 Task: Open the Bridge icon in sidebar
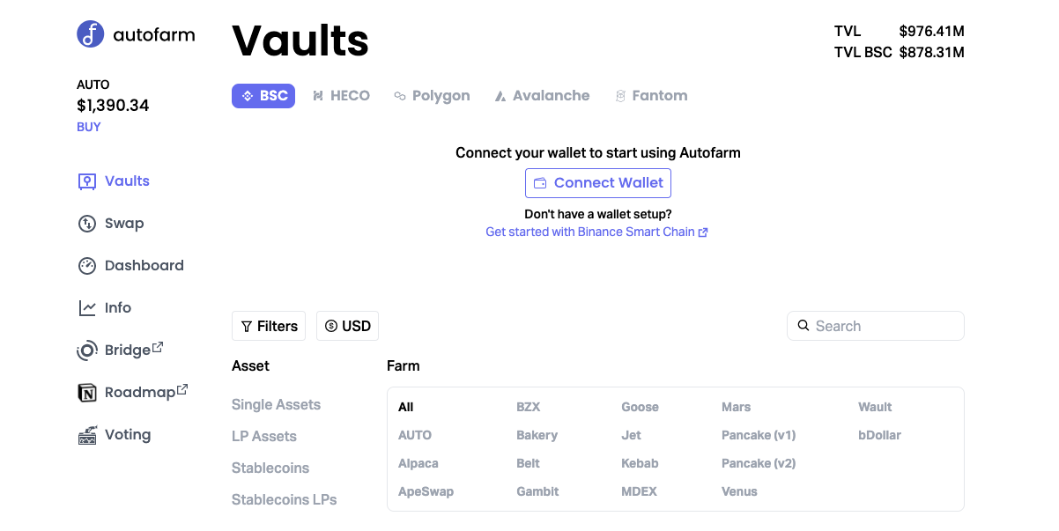pos(86,350)
